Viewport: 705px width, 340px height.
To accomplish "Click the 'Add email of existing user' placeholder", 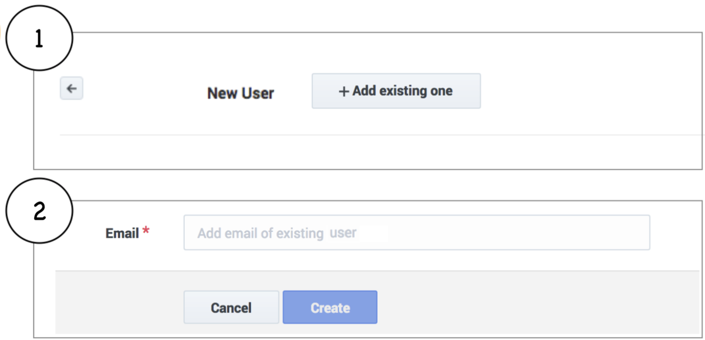I will (276, 233).
